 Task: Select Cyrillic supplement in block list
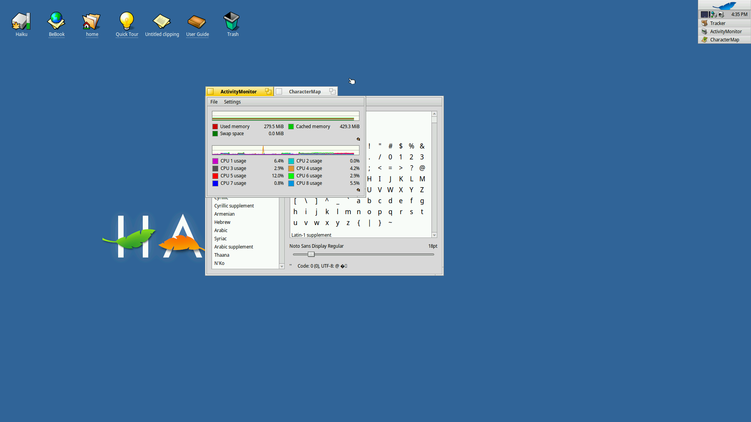[x=245, y=206]
